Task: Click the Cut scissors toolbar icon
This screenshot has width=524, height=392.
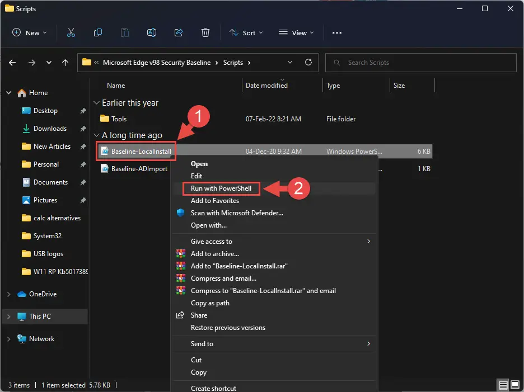Action: (x=71, y=33)
